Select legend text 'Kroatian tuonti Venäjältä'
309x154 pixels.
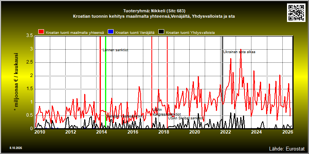click(135, 33)
